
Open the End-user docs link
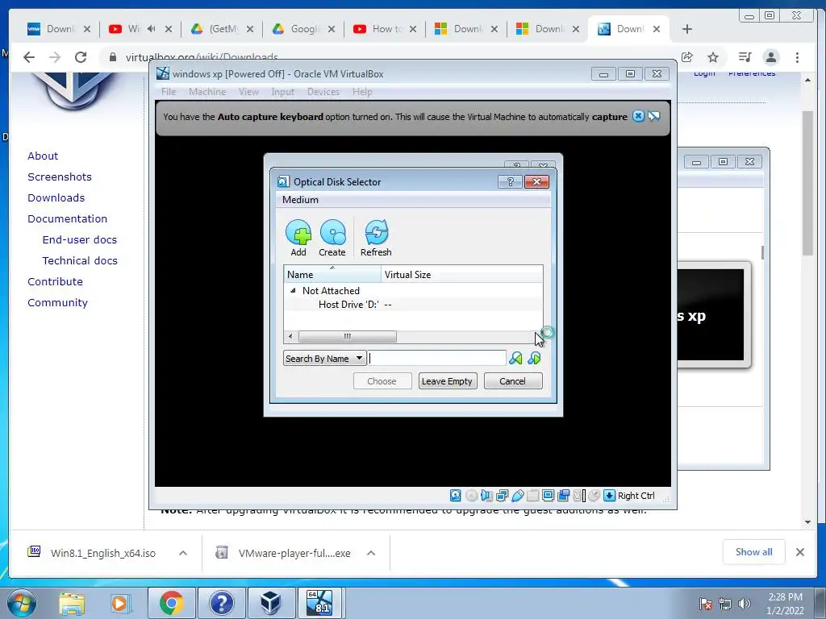pos(80,240)
